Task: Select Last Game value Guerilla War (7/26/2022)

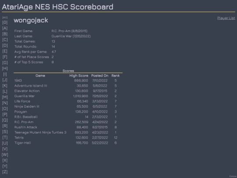Action: click(x=71, y=36)
